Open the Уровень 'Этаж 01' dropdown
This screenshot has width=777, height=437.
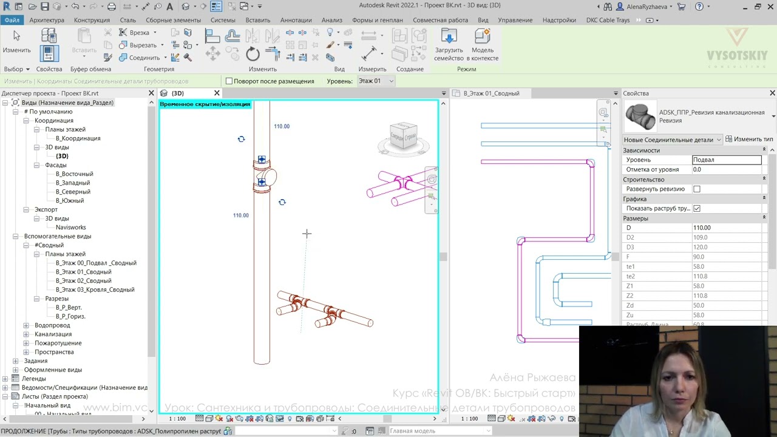376,81
